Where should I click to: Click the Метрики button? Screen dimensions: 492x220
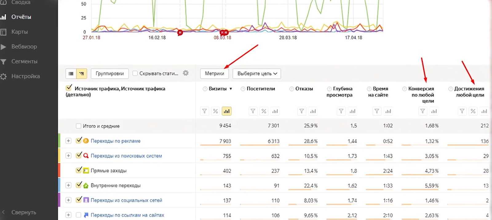point(214,74)
